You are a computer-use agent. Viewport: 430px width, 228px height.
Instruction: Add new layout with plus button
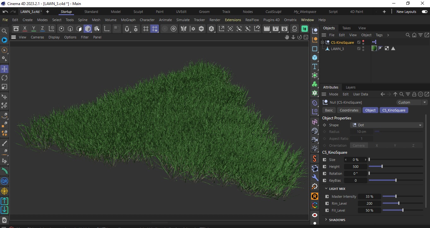pos(384,12)
